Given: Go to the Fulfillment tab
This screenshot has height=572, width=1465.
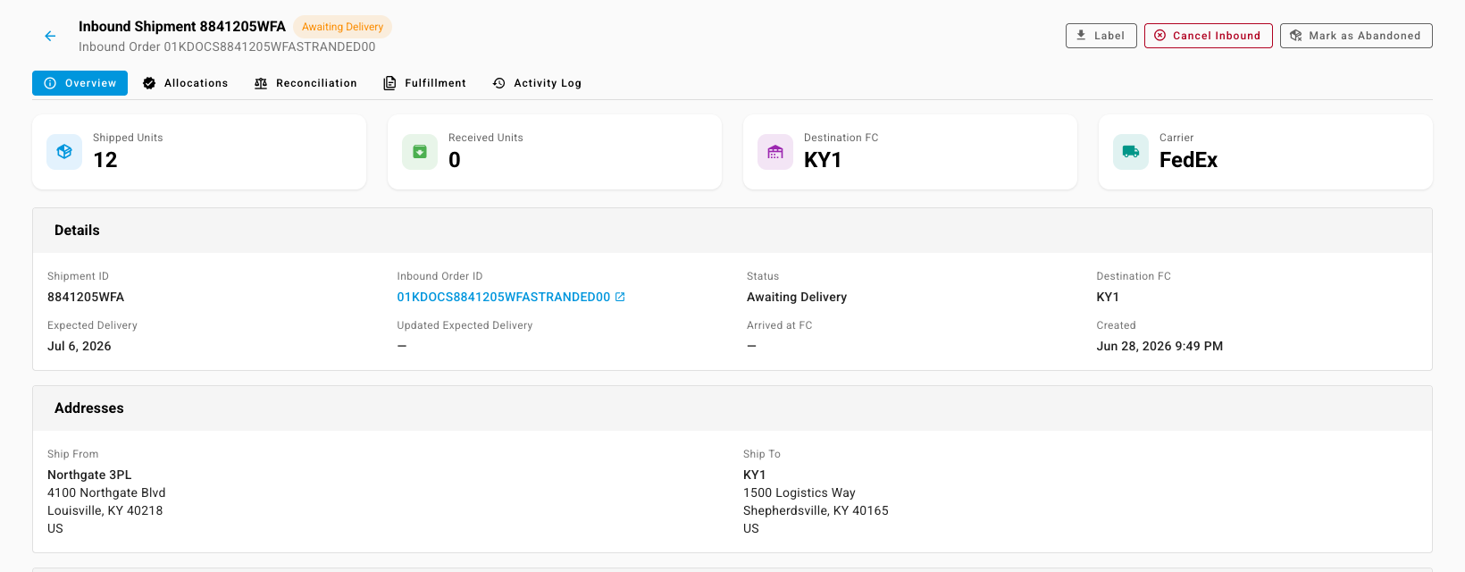Looking at the screenshot, I should click(x=425, y=83).
